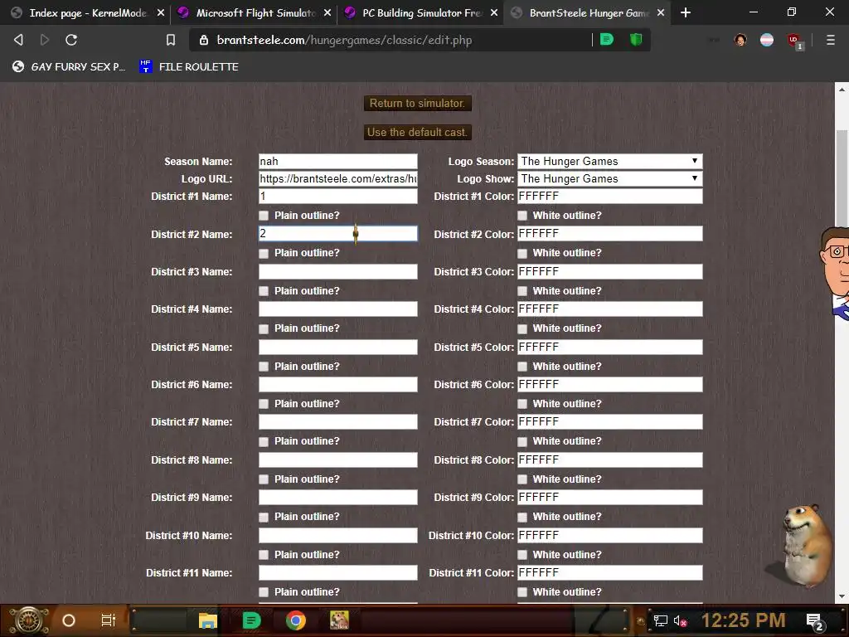This screenshot has height=637, width=849.
Task: Click the Return to simulator button
Action: (418, 103)
